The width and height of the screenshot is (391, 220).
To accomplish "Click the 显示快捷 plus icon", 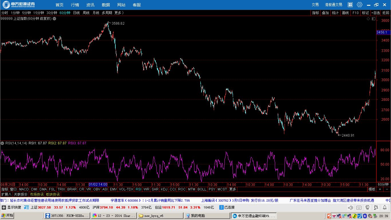I will [x=4, y=207].
